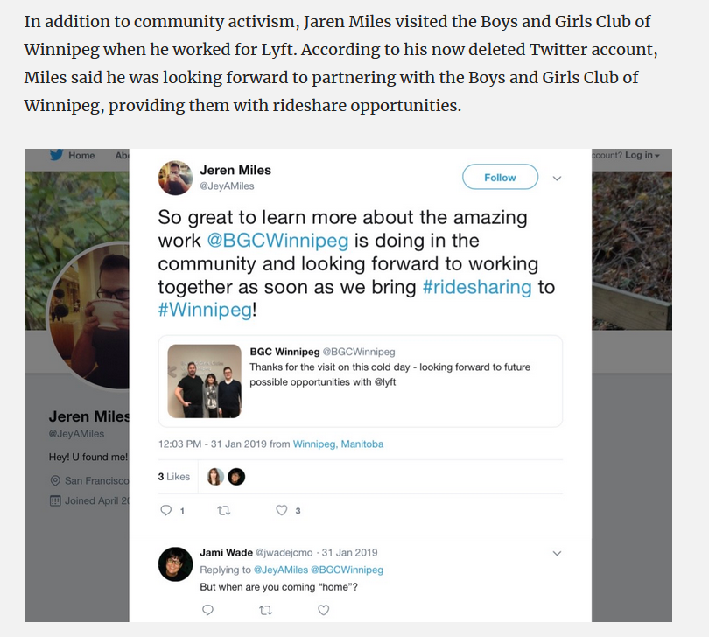
Task: Click the tweet timestamp 12:03 PM - 31 Jan 2019
Action: click(213, 444)
